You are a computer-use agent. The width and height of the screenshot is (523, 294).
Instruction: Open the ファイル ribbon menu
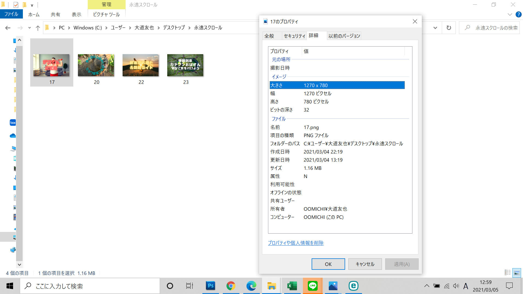(x=11, y=14)
